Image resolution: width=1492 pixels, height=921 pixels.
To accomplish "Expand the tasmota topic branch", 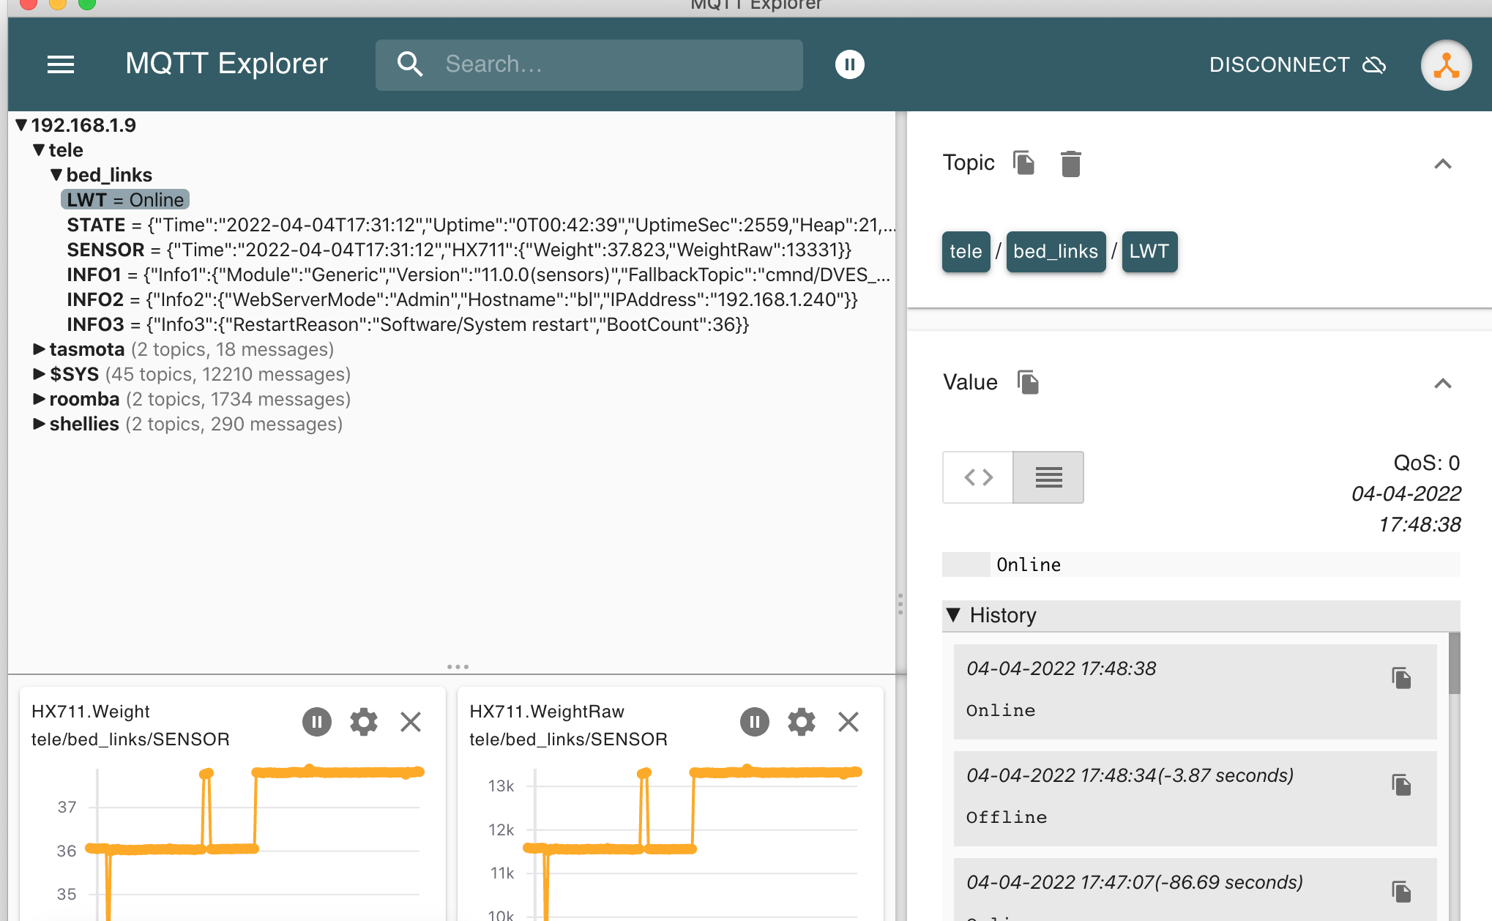I will (x=40, y=349).
